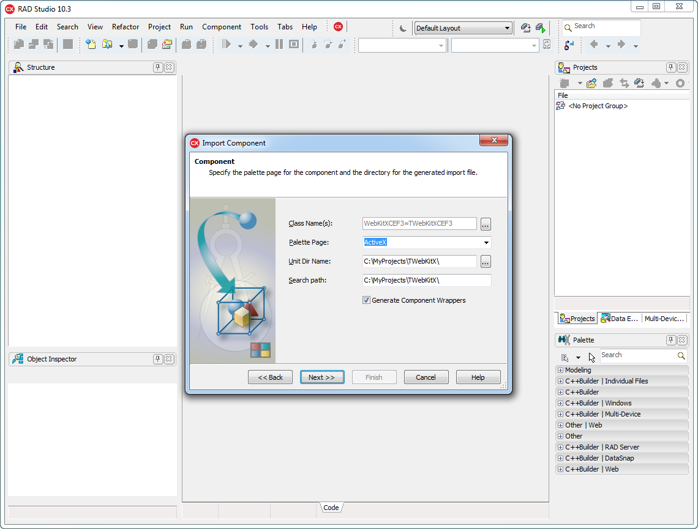
Task: Open the Project menu
Action: click(159, 27)
